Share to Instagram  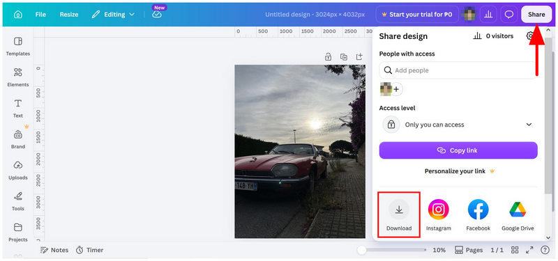click(439, 215)
